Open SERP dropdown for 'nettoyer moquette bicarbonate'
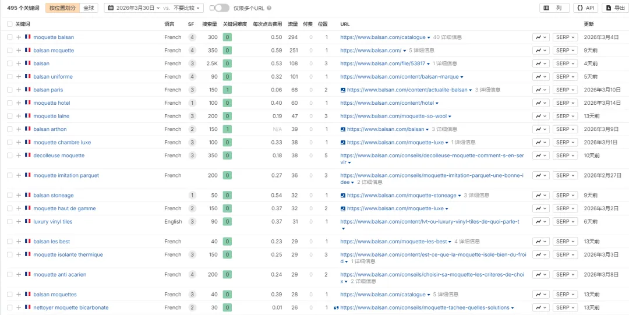The image size is (629, 315). click(x=565, y=308)
